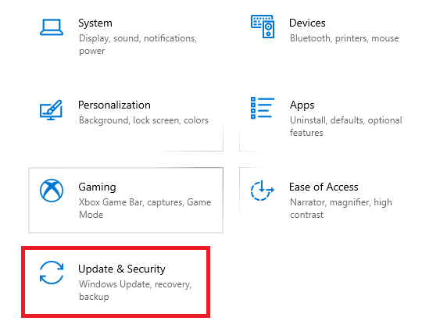Click 'Windows Update, recovery, backup' description
447x328 pixels.
(x=135, y=291)
